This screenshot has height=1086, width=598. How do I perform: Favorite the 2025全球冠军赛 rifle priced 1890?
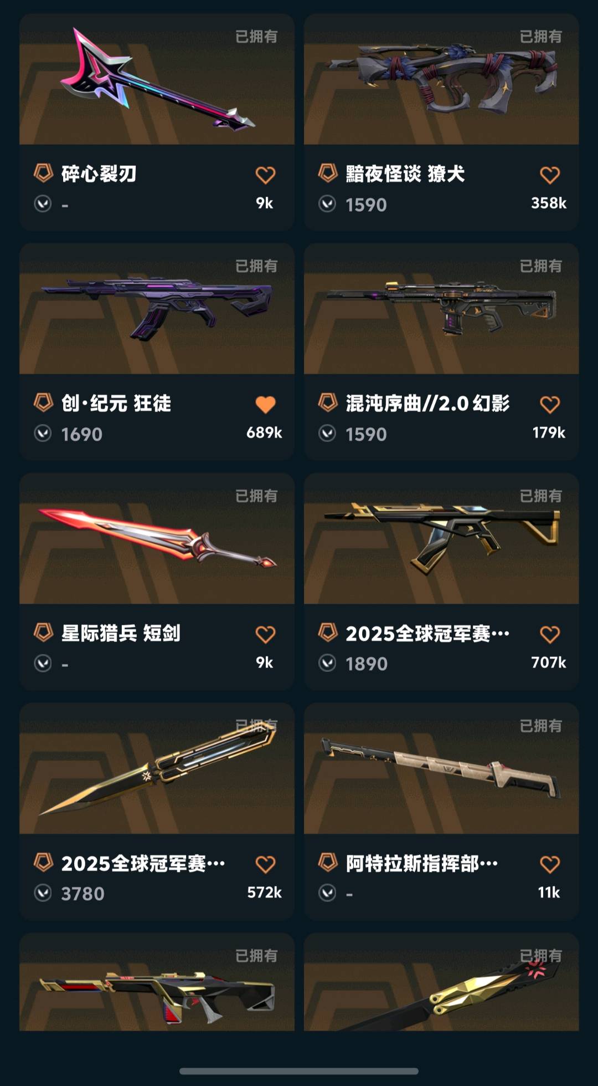tap(550, 634)
